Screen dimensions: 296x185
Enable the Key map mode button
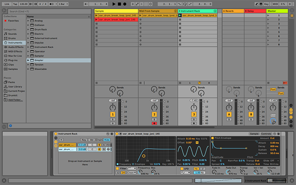pos(266,4)
